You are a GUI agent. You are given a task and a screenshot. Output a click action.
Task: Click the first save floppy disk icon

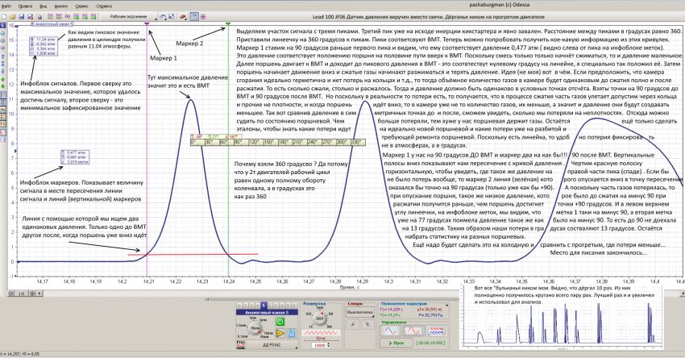point(22,17)
